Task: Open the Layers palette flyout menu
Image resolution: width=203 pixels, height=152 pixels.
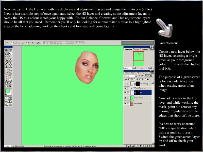Action: [153, 73]
